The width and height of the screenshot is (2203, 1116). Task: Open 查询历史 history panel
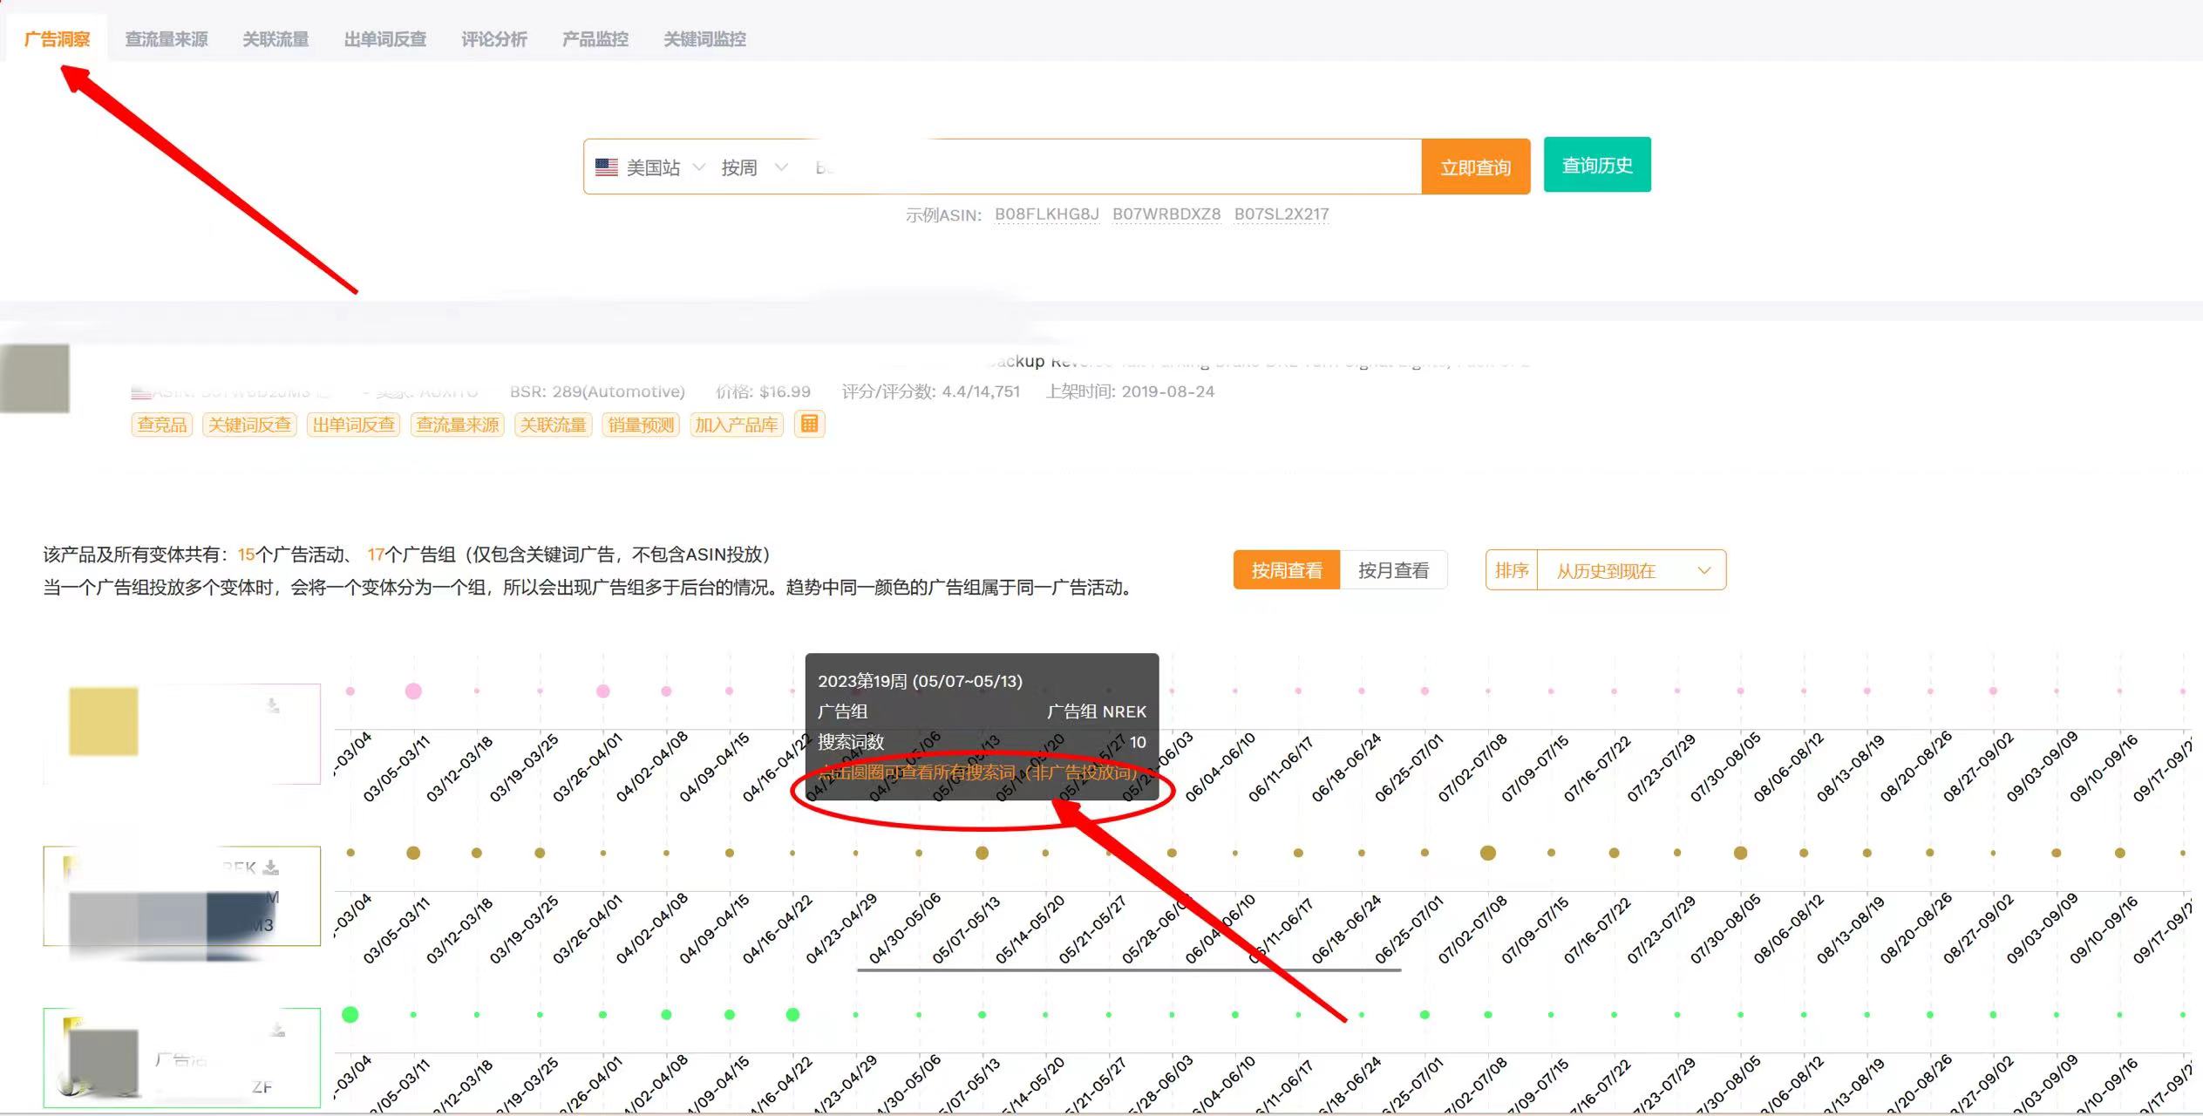tap(1596, 164)
